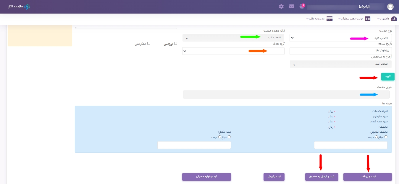
Task: Toggle the دهگردشی checkbox
Action: [x=149, y=43]
